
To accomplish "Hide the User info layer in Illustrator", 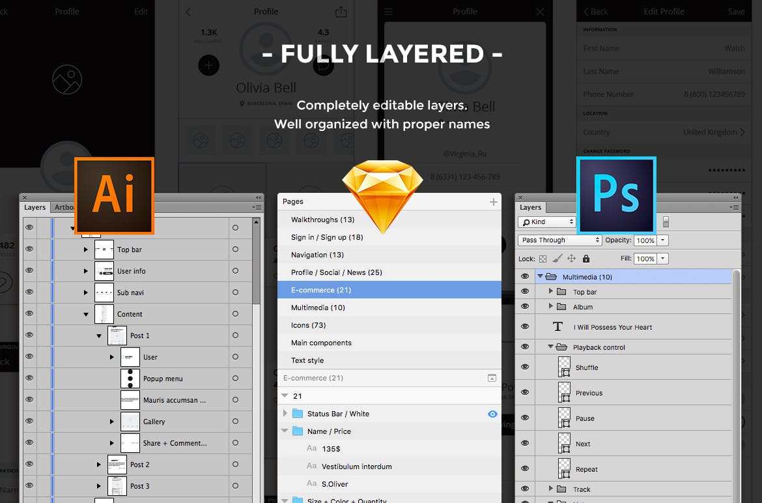I will point(29,271).
